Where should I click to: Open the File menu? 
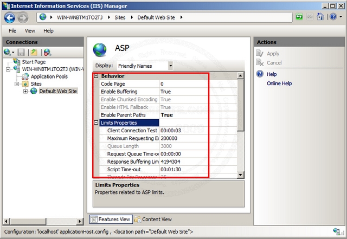(12, 31)
